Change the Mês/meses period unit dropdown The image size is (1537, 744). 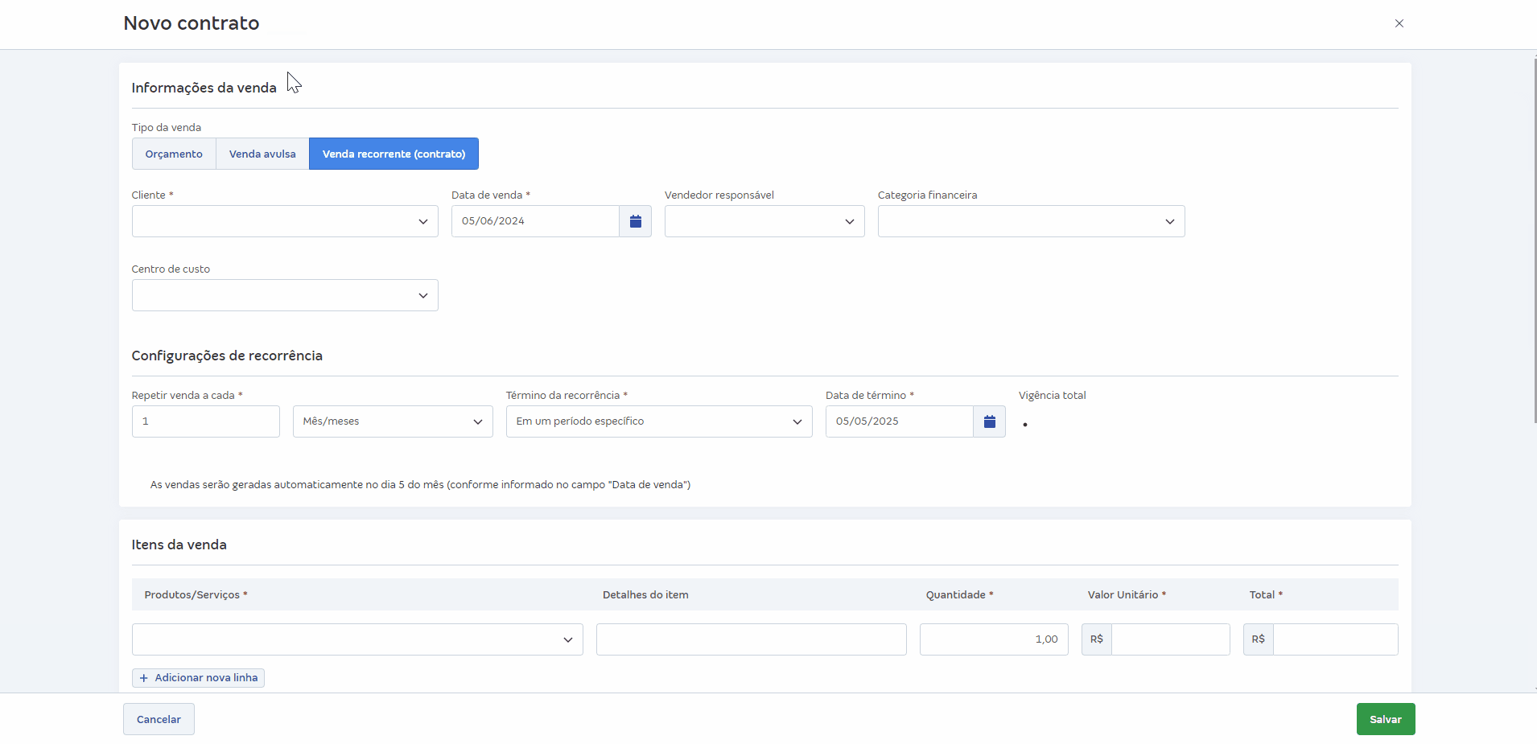[392, 421]
